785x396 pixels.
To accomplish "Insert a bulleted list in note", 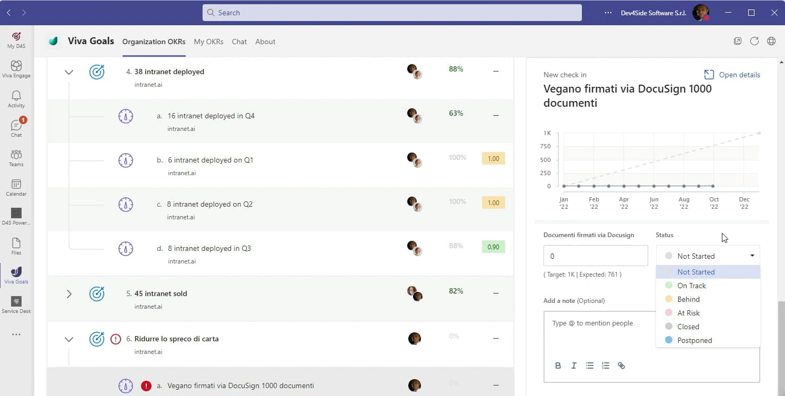I will tap(590, 365).
